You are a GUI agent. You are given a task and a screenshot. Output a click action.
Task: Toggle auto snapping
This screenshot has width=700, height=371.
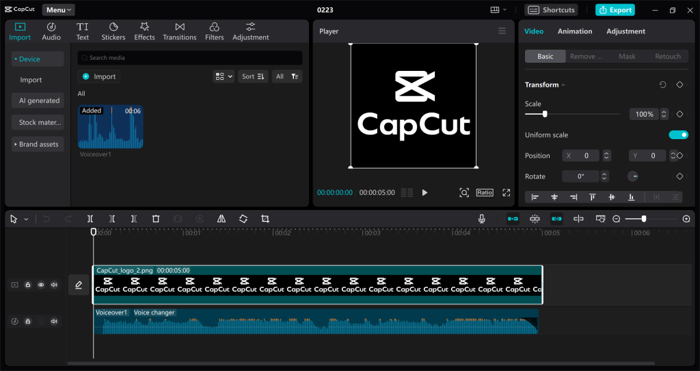(535, 219)
